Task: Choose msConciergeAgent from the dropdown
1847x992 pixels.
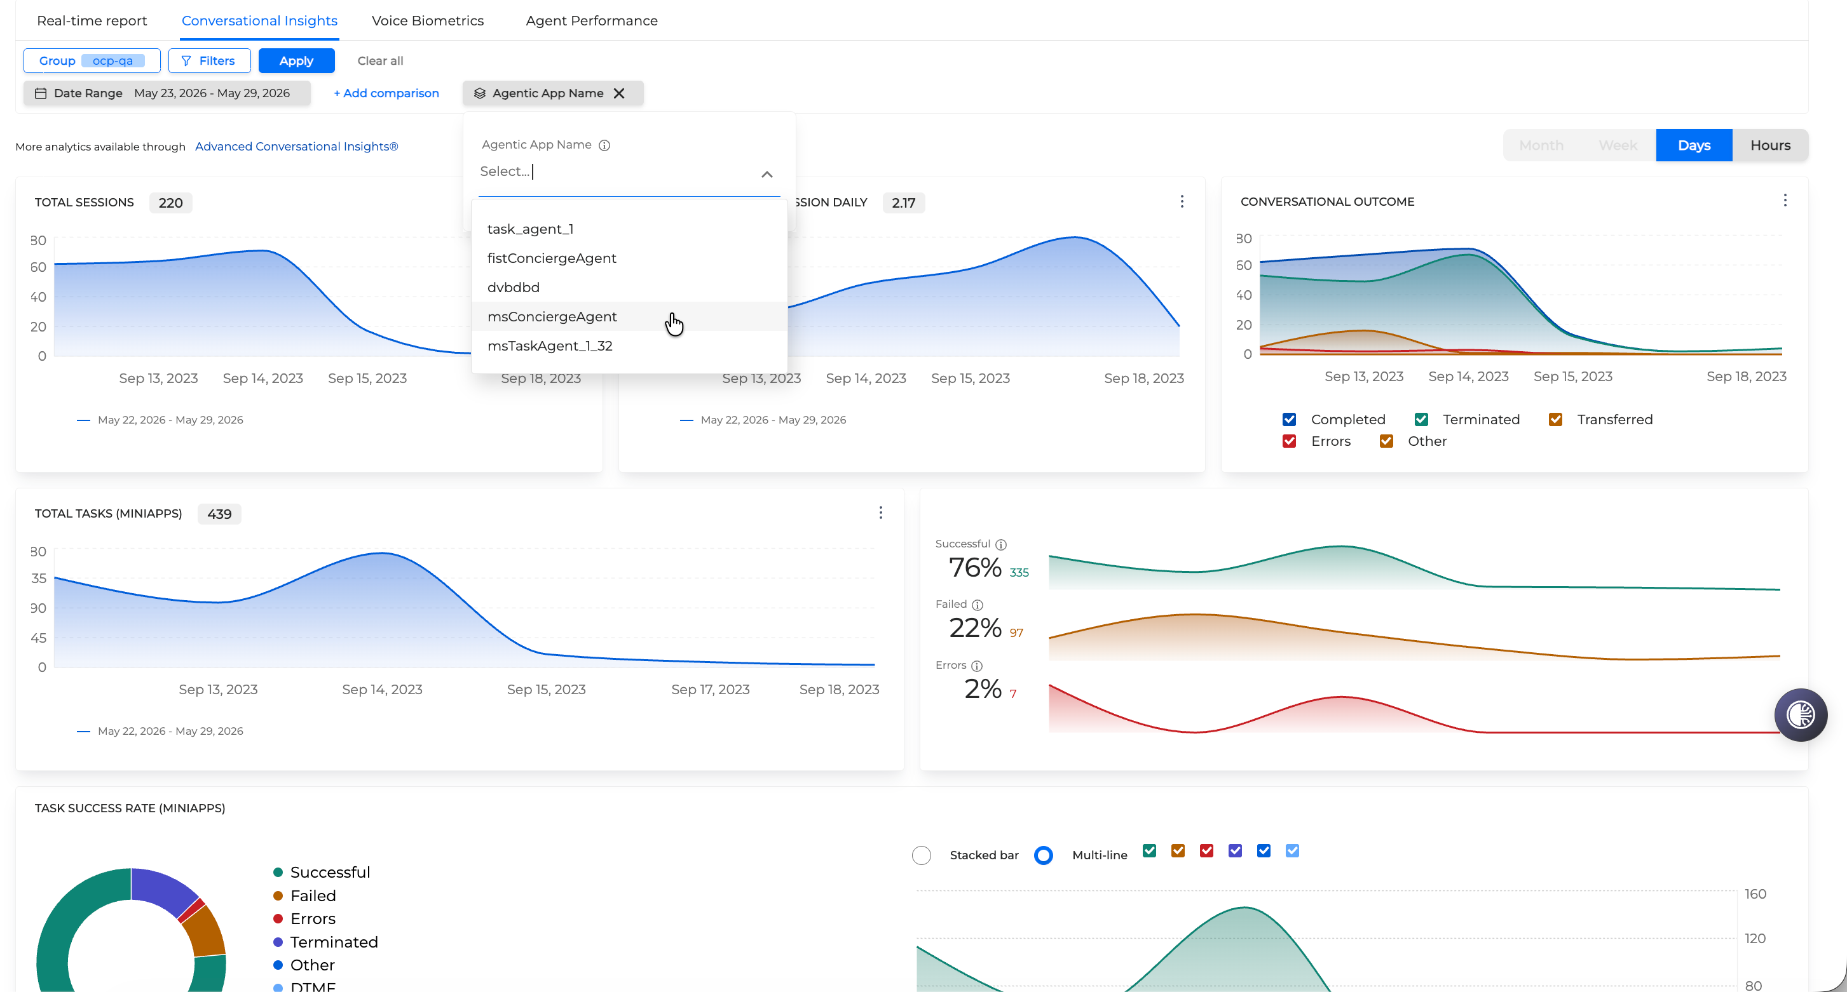Action: coord(629,316)
